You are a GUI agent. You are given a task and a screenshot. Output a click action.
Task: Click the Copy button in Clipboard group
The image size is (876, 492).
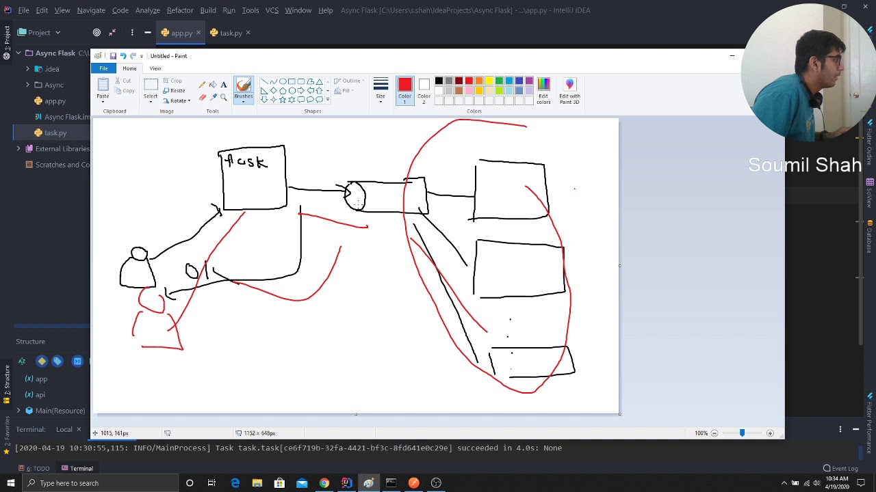125,91
